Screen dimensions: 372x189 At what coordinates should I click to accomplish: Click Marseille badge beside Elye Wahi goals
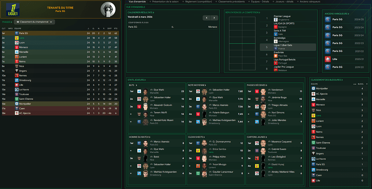[139, 91]
